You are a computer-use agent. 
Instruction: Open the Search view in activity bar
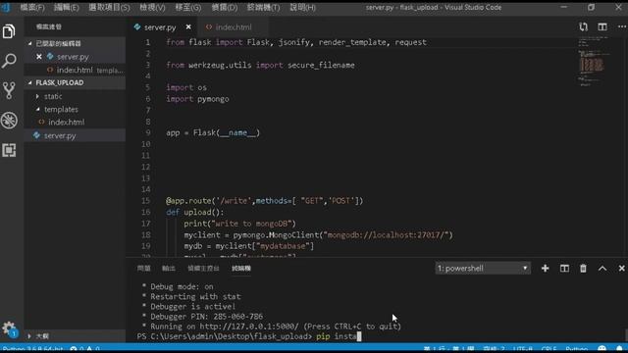click(x=9, y=61)
